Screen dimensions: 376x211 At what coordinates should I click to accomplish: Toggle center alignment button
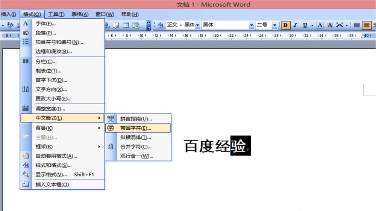367,25
